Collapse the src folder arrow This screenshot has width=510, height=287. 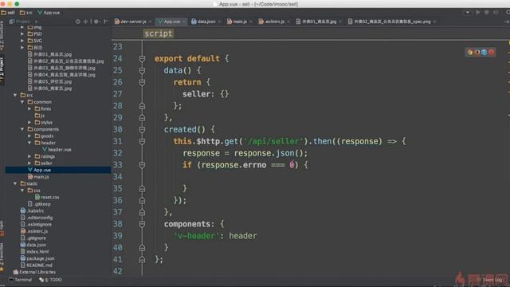pyautogui.click(x=15, y=95)
